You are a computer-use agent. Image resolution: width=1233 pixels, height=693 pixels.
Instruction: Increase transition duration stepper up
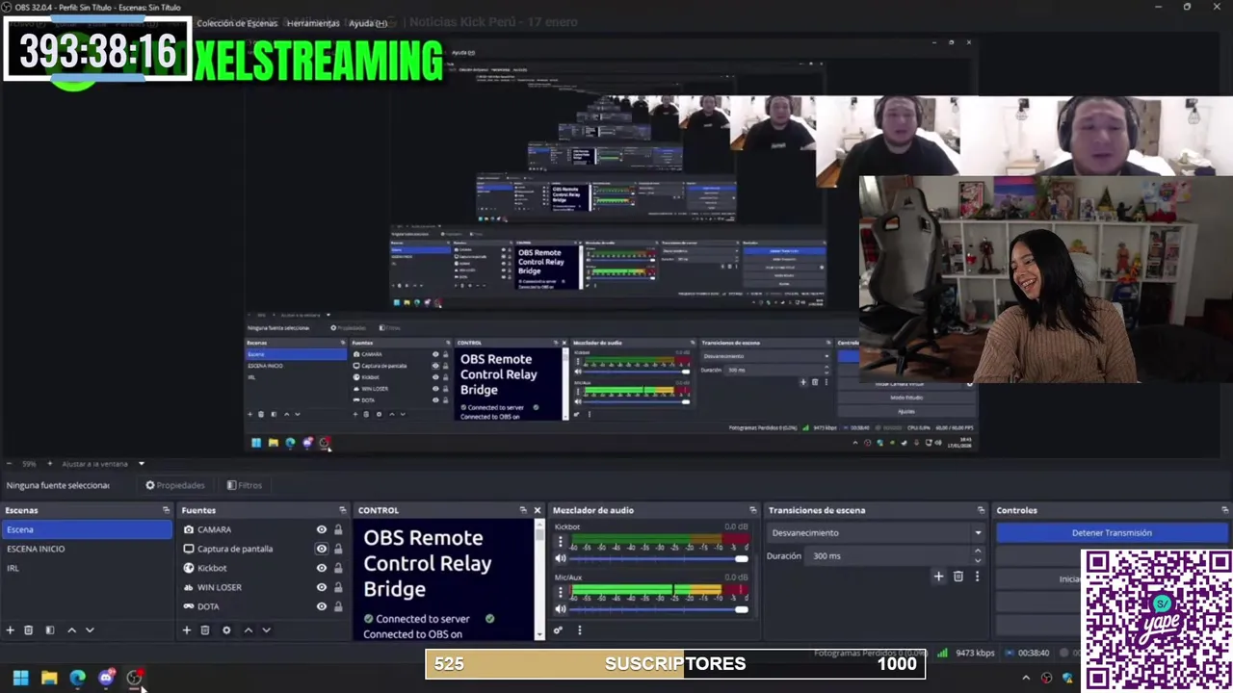click(978, 552)
